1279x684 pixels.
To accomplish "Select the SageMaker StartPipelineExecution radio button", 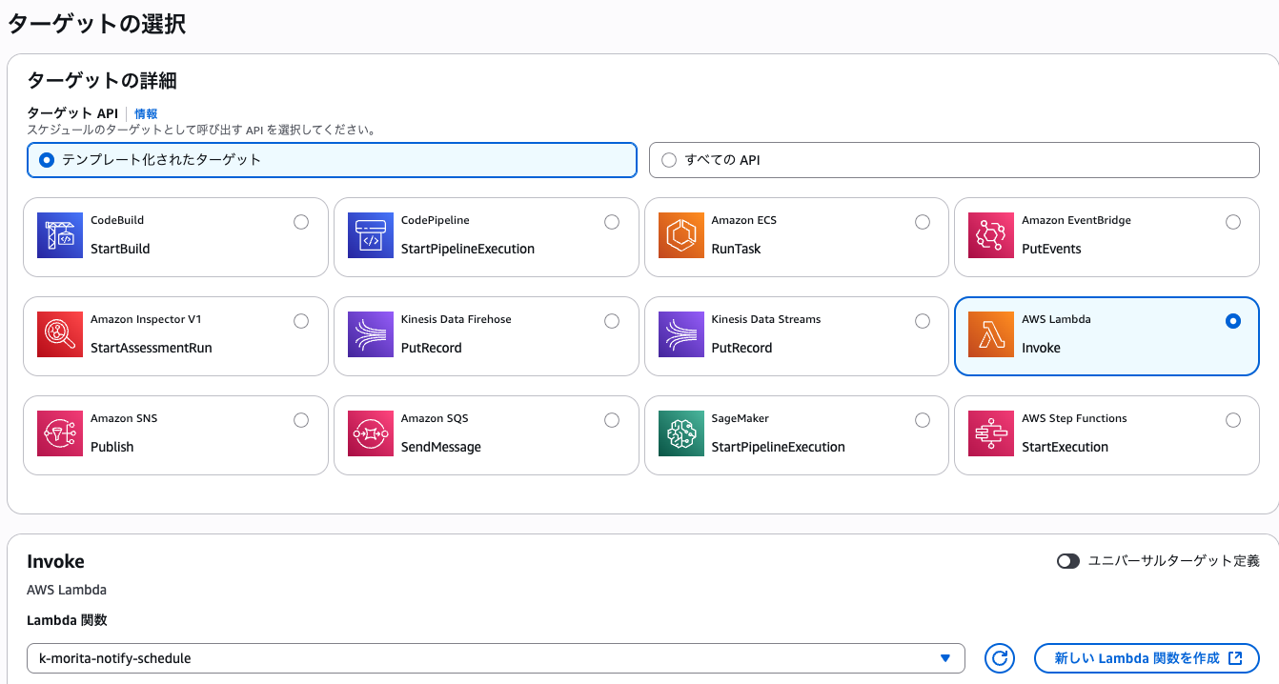I will 923,420.
